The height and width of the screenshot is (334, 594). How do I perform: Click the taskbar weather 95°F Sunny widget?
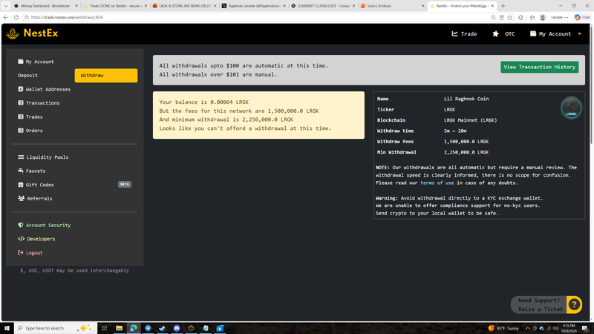point(503,328)
